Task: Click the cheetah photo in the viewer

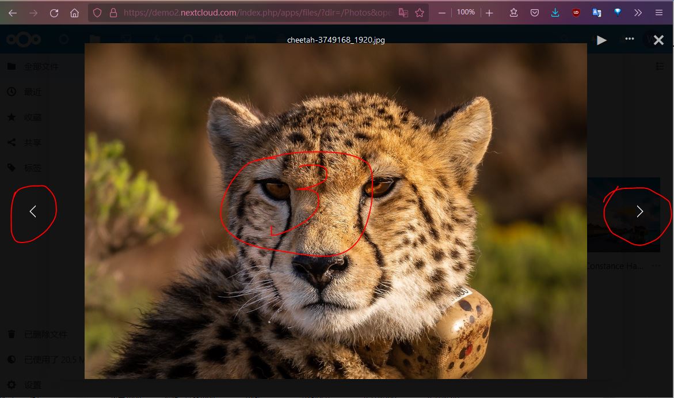Action: click(x=336, y=211)
